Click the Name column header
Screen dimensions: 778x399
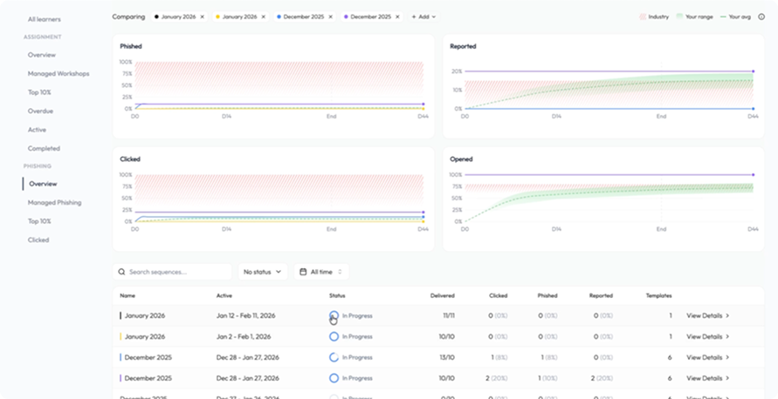coord(127,295)
